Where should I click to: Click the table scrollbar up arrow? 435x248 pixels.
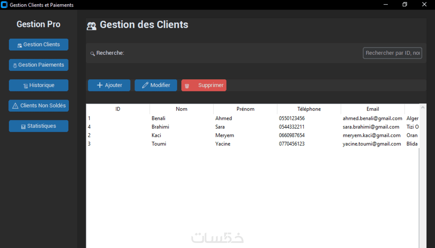[423, 108]
